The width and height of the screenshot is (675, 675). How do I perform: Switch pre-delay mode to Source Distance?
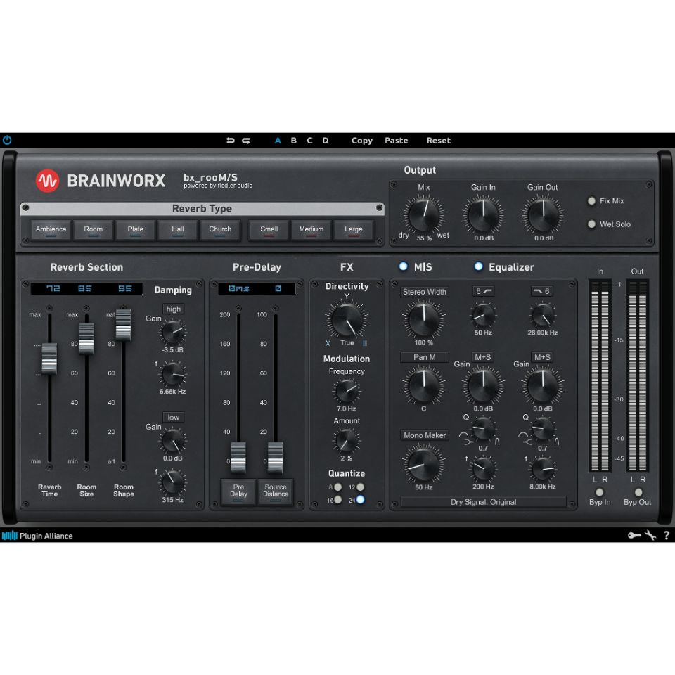tap(275, 490)
